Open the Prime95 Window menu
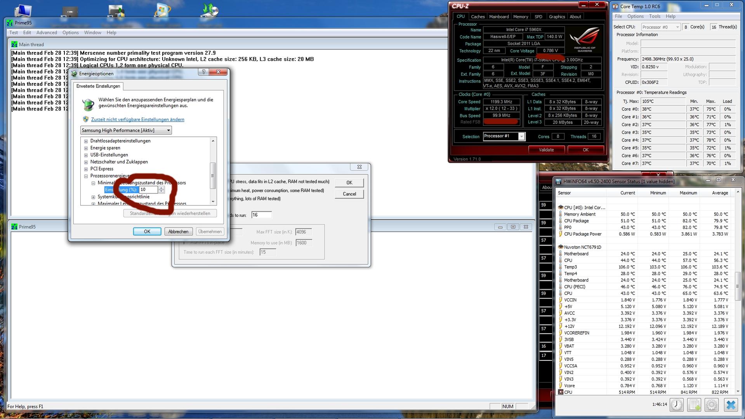Image resolution: width=745 pixels, height=419 pixels. [93, 33]
